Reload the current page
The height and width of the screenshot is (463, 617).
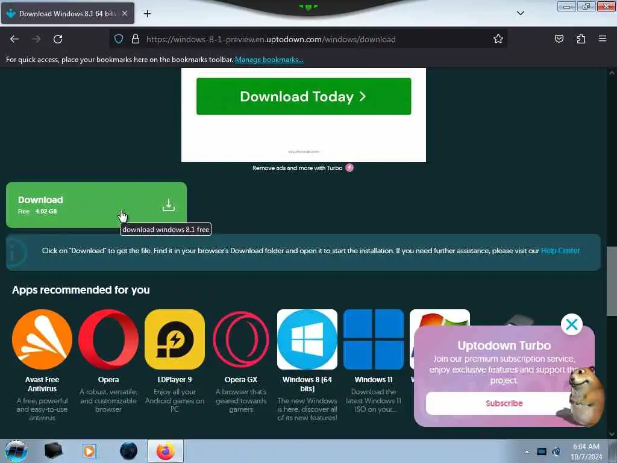tap(58, 39)
